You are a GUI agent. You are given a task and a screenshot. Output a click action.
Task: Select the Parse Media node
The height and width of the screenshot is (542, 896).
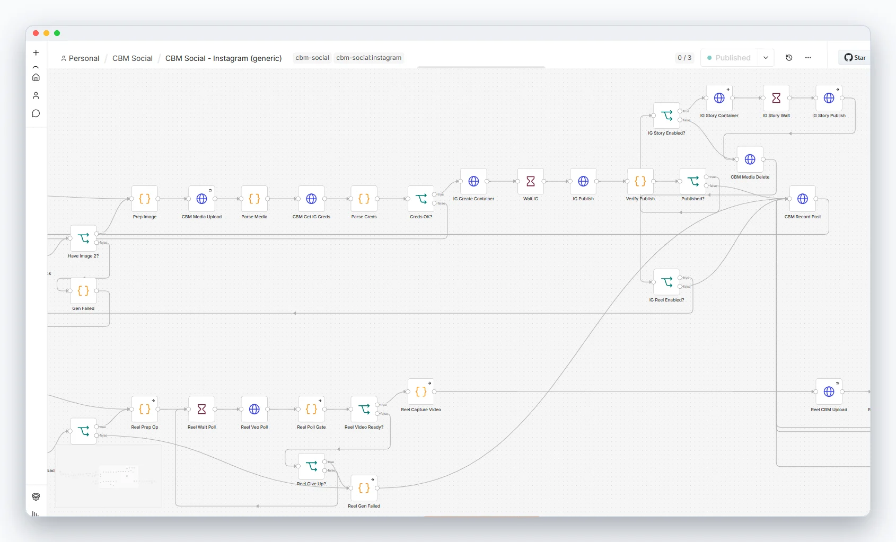coord(254,199)
